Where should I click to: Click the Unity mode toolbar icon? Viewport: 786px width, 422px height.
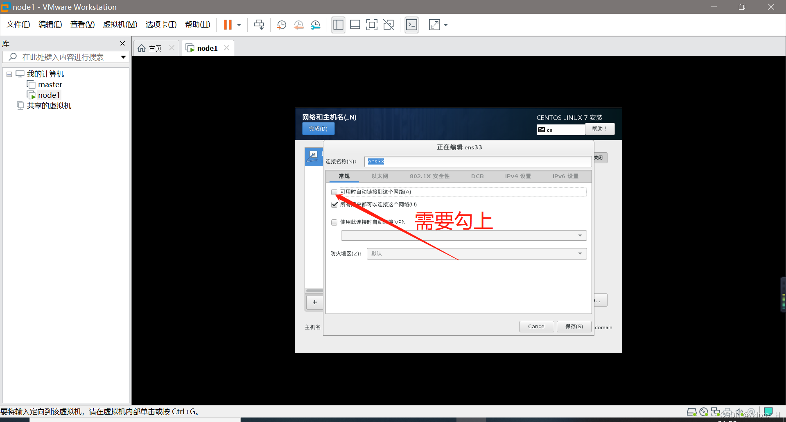(x=388, y=25)
